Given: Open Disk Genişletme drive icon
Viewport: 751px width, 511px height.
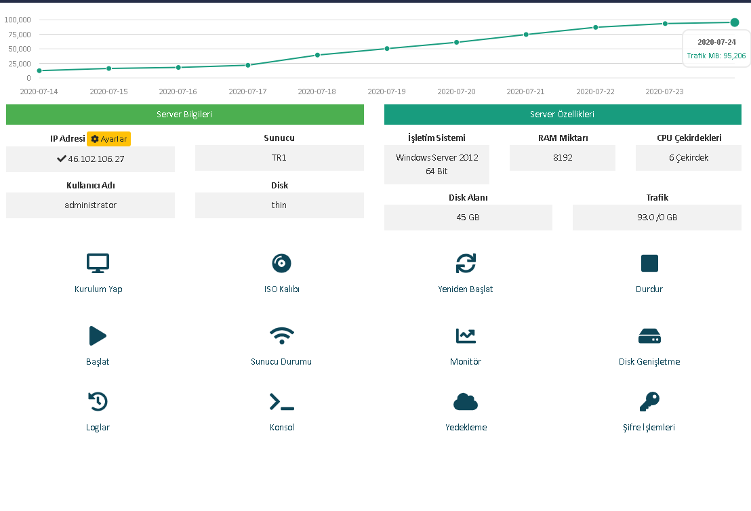Looking at the screenshot, I should (649, 335).
